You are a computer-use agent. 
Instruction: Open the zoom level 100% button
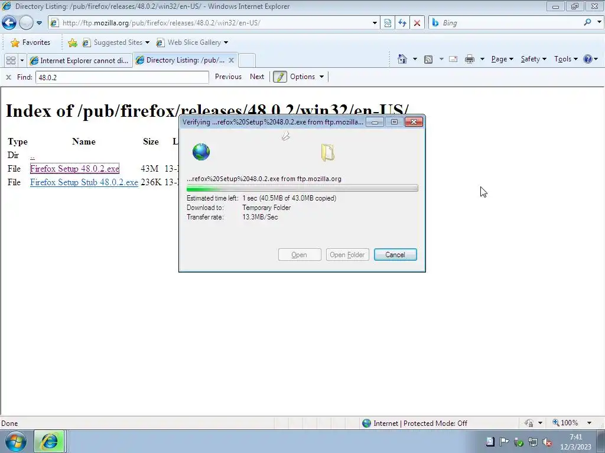tap(565, 423)
